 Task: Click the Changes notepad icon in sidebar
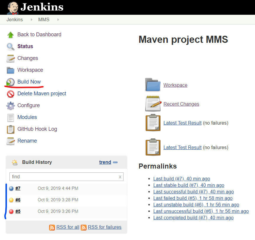[11, 58]
